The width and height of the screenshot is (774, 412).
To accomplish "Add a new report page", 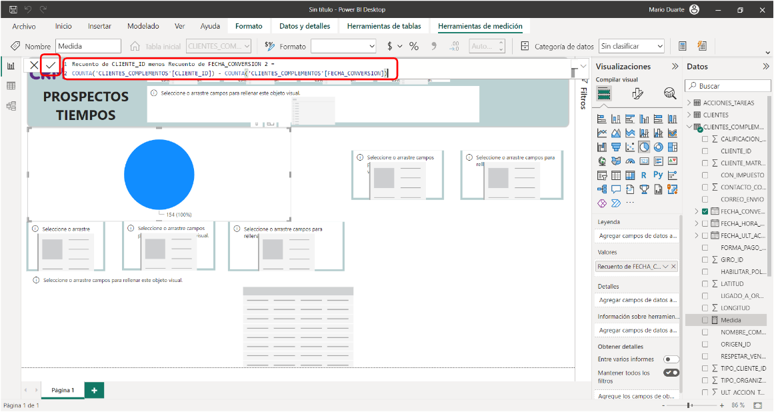I will coord(94,390).
